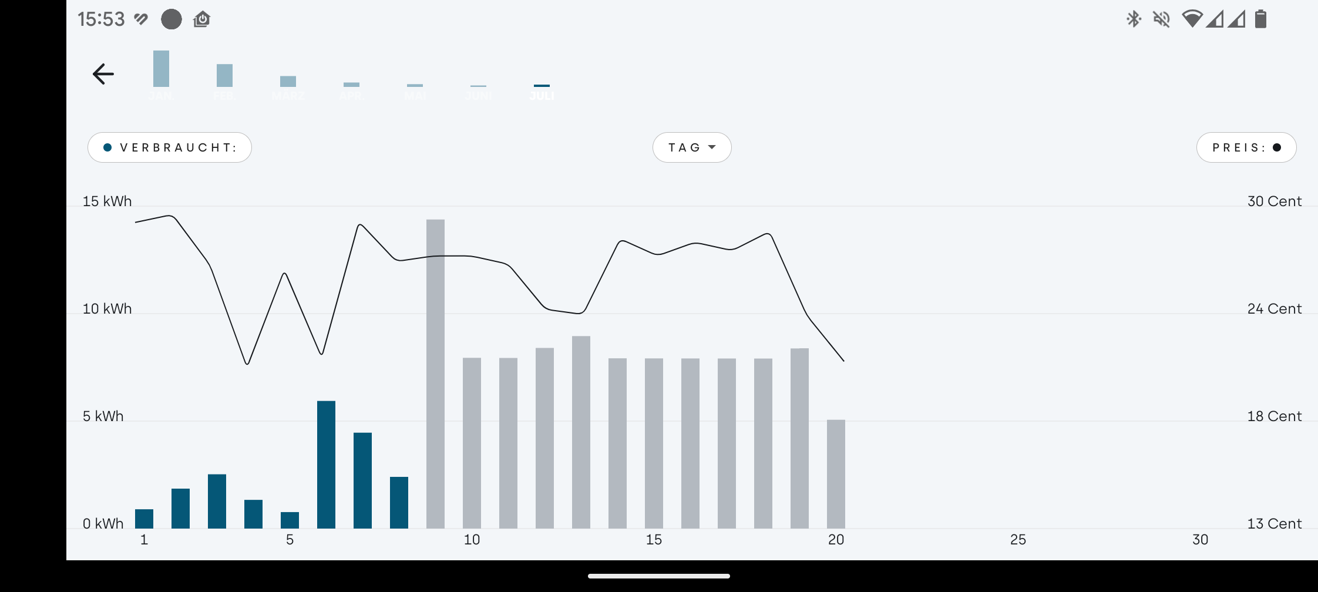Tap the muted sound status icon
The image size is (1318, 592).
(1161, 19)
